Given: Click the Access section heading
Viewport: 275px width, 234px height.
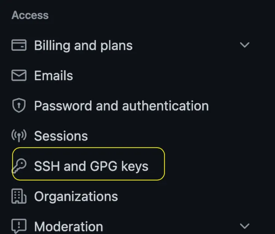Looking at the screenshot, I should pyautogui.click(x=30, y=15).
